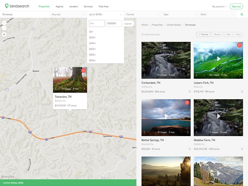Play the Leipers Fork video
Image resolution: width=248 pixels, height=186 pixels.
[219, 59]
